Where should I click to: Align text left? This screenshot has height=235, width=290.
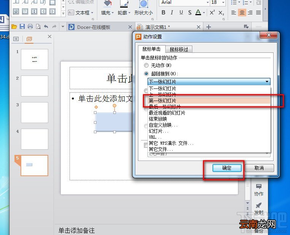pyautogui.click(x=234, y=13)
